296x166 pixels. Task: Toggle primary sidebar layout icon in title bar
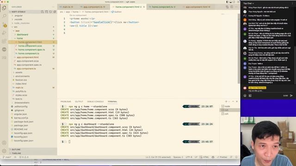point(227,2)
